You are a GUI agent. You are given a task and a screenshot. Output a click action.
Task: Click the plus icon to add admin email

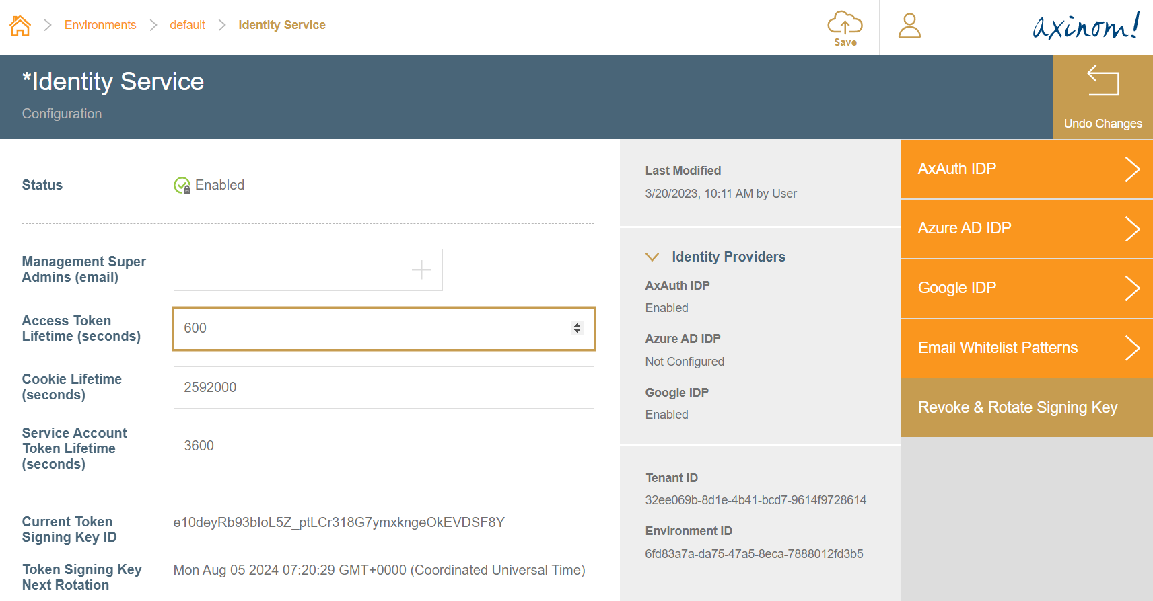421,270
